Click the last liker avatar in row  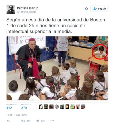(83, 106)
